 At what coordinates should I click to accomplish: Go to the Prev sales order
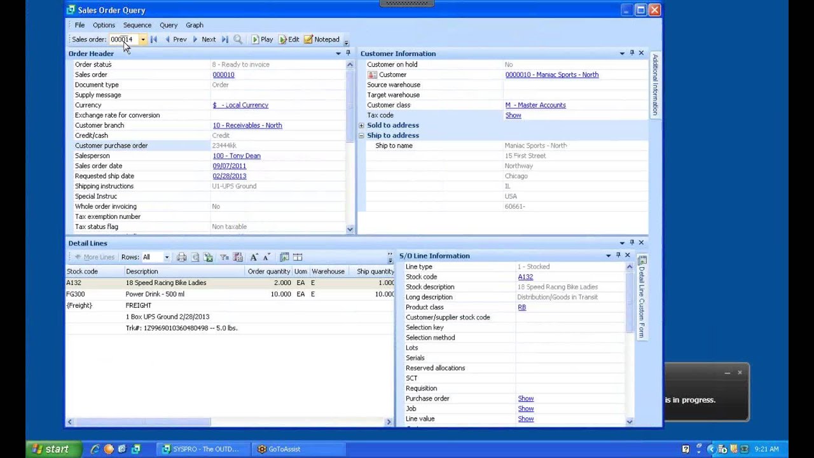coord(176,39)
